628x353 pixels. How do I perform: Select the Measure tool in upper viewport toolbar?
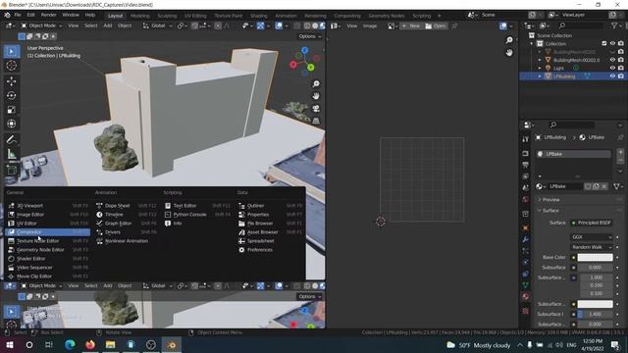pos(11,154)
